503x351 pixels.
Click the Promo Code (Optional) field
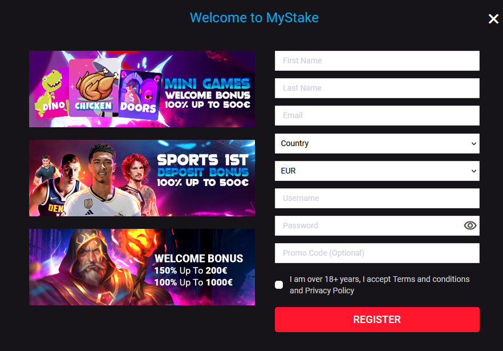377,253
